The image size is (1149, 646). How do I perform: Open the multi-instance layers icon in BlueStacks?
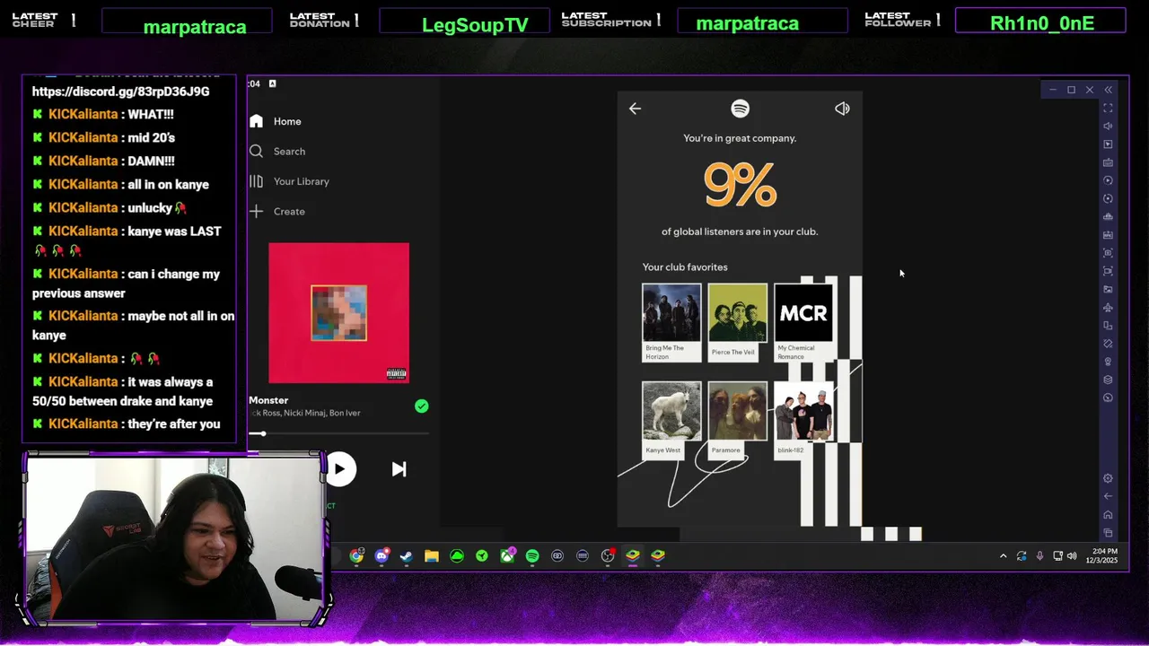1108,380
